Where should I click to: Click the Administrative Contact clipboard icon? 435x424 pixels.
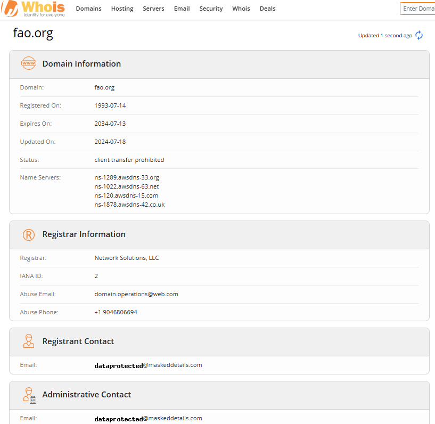coord(30,395)
